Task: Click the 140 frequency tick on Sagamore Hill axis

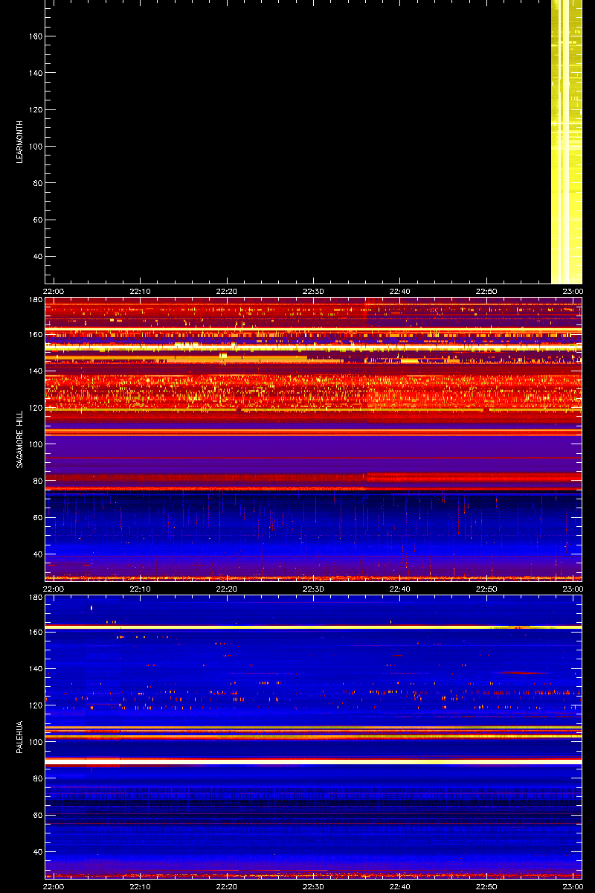Action: (35, 371)
